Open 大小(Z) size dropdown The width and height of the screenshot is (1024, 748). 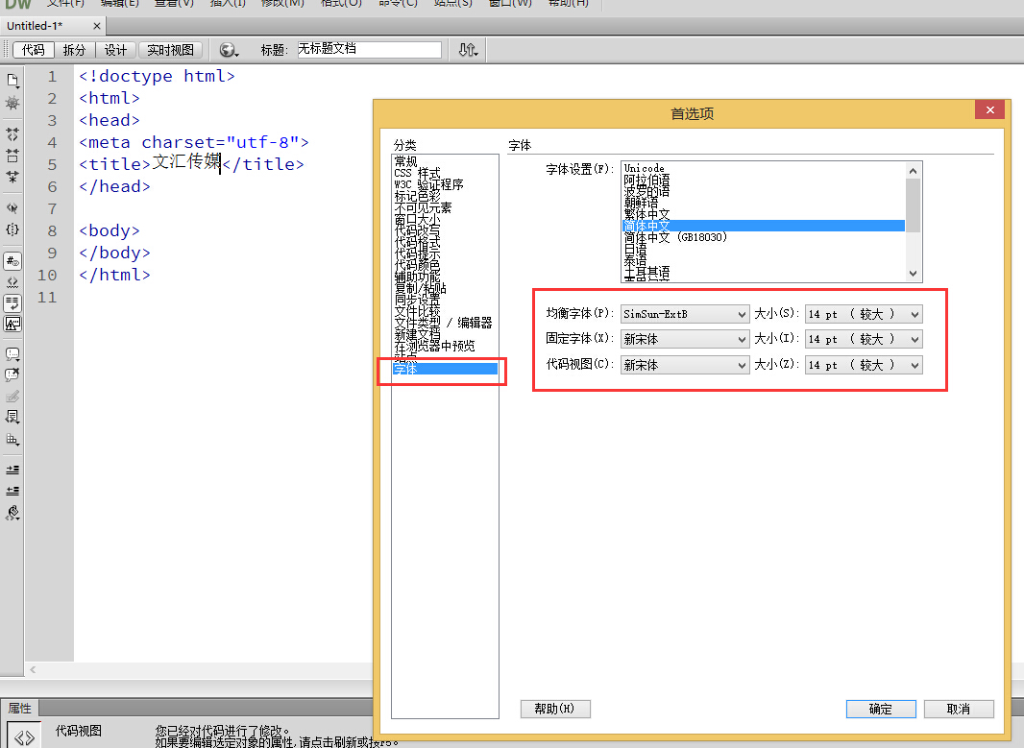tap(864, 365)
